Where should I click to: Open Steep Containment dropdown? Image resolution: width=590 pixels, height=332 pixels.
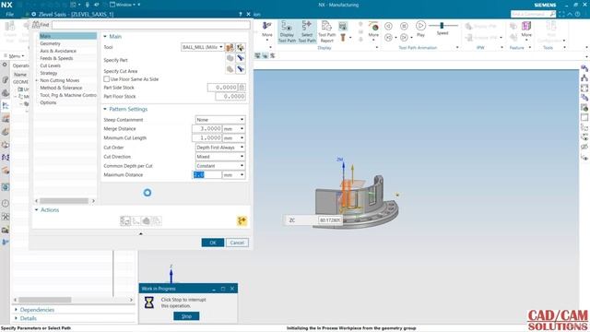click(x=220, y=119)
